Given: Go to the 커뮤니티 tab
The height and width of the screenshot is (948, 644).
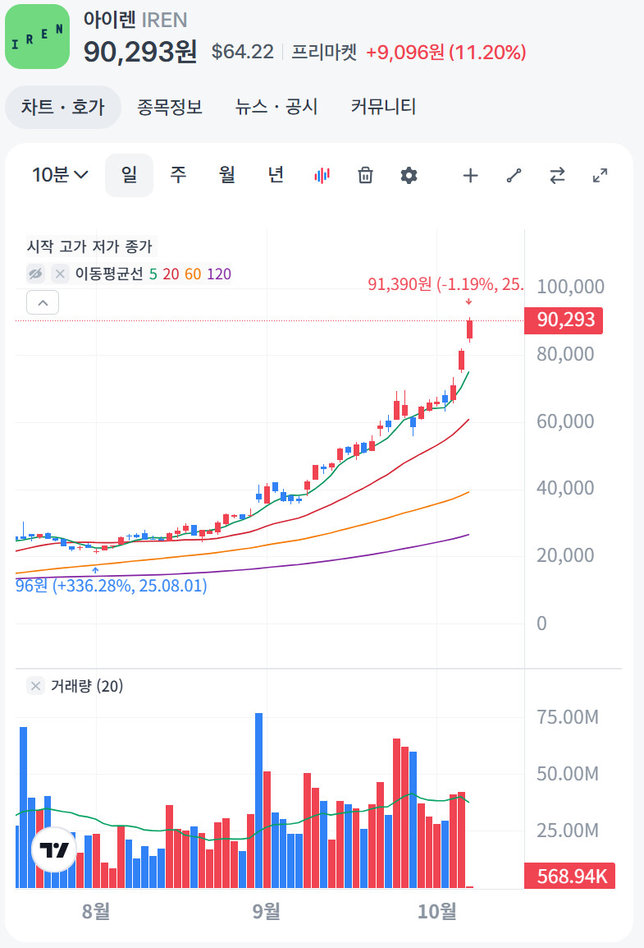Looking at the screenshot, I should (x=383, y=107).
